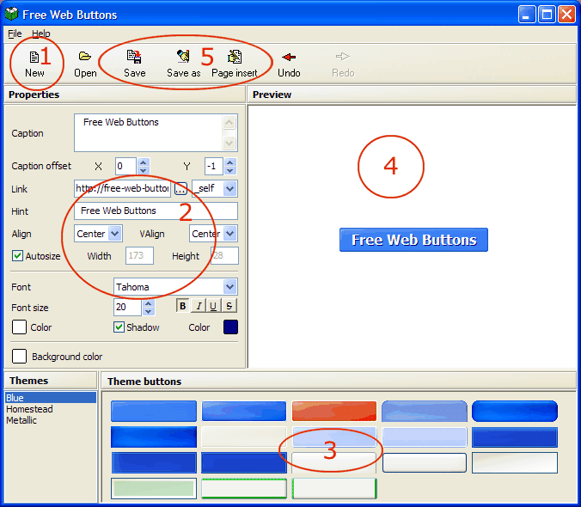Disable the Shadow checkbox
The width and height of the screenshot is (581, 507).
119,327
